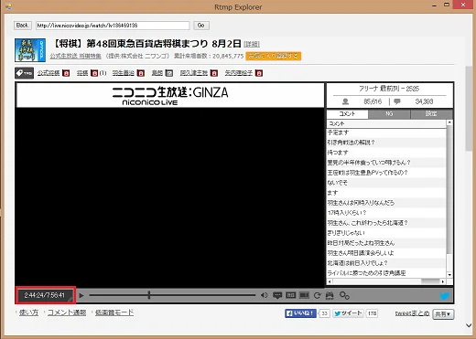Click the red encyclopedia icon after 公式将棋
This screenshot has height=339, width=476.
(66, 73)
